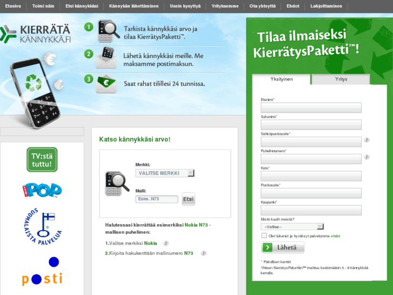Click the green step number 3 badge
This screenshot has height=295, width=393.
(89, 80)
